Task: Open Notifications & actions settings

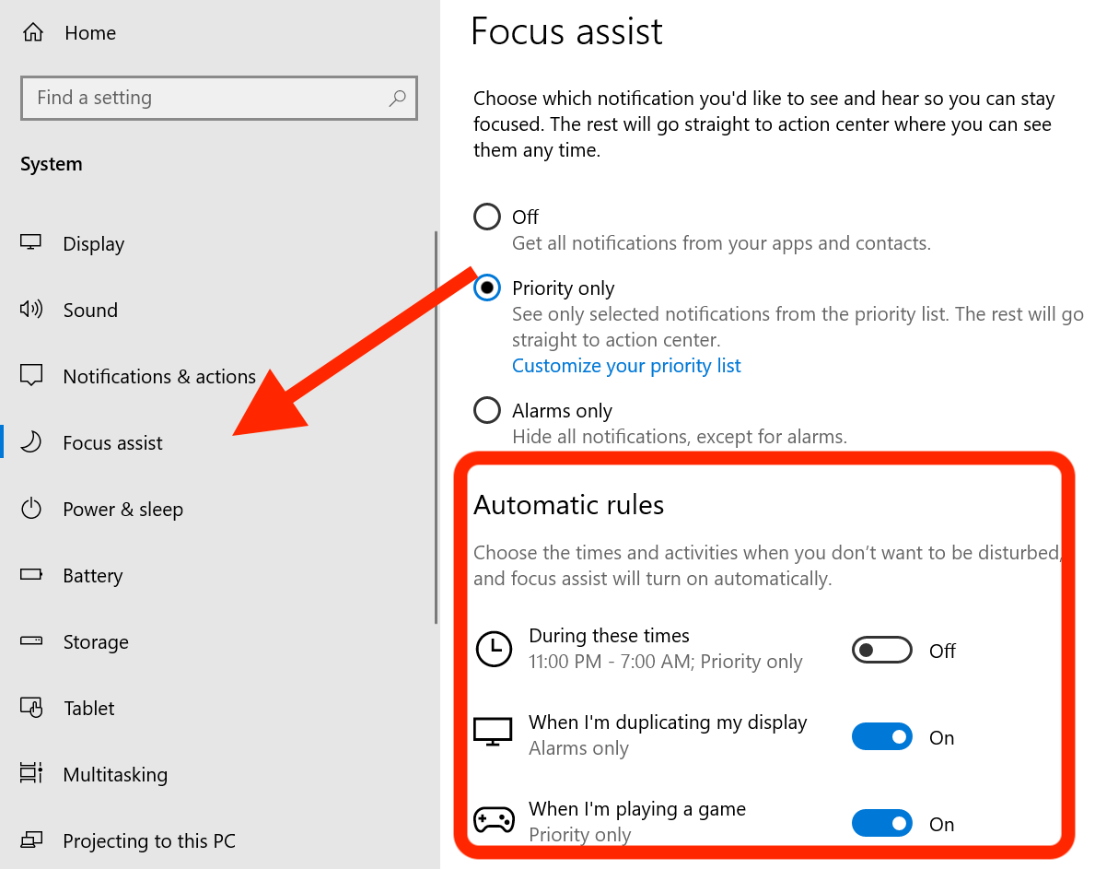Action: (159, 377)
